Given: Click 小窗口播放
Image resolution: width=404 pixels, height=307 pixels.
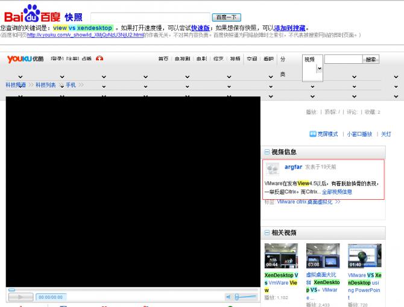Looking at the screenshot, I should pos(359,134).
